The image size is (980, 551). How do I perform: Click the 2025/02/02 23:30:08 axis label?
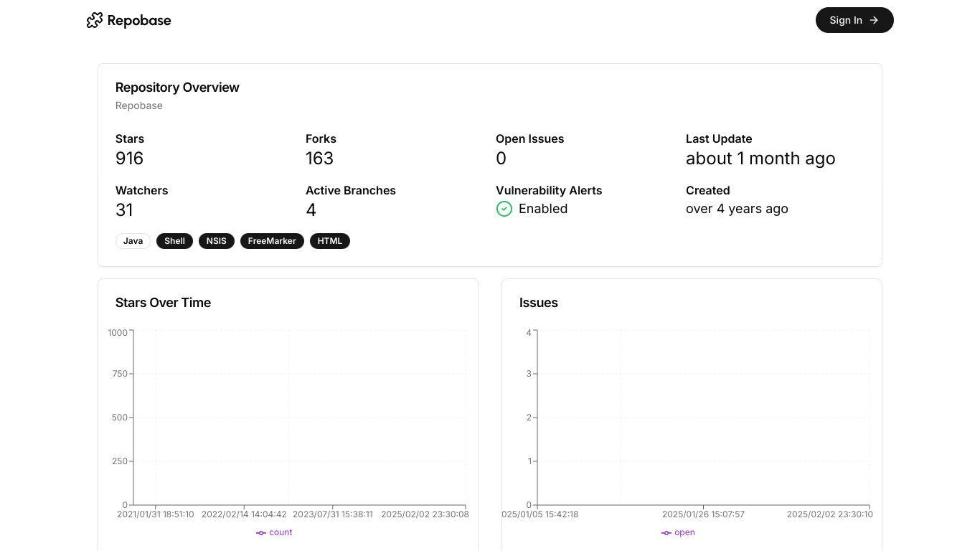[425, 514]
